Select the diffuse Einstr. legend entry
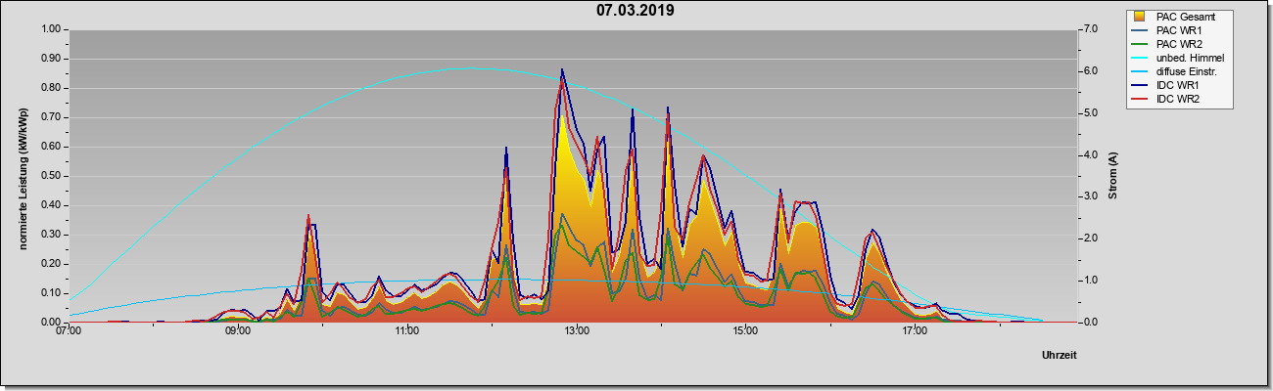 click(x=1189, y=72)
